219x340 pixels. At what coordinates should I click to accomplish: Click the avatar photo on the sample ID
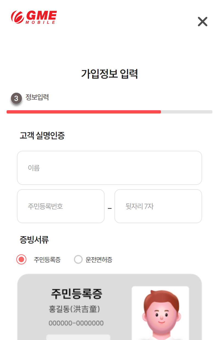coord(160,313)
